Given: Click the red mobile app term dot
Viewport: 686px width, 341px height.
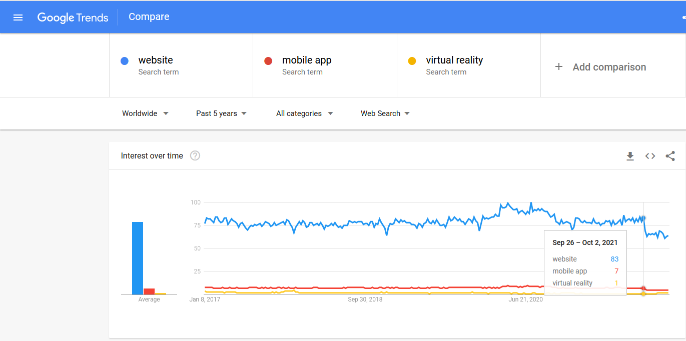Looking at the screenshot, I should pos(268,61).
